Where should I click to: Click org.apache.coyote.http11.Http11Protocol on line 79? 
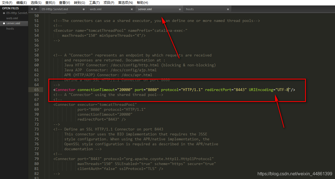pos(169,159)
